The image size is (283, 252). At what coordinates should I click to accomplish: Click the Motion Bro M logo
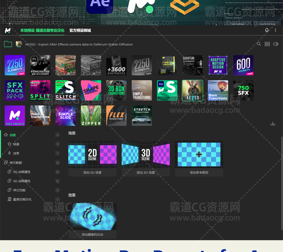click(8, 30)
